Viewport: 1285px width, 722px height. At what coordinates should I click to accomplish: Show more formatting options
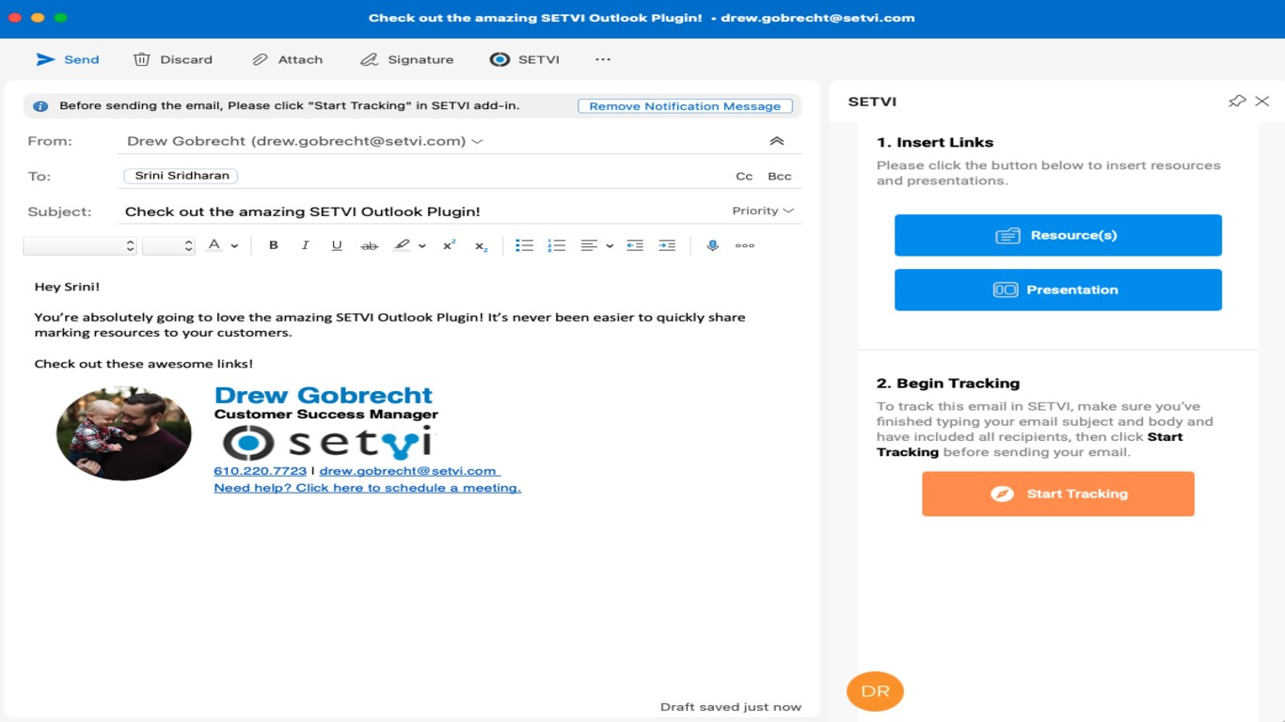(745, 245)
